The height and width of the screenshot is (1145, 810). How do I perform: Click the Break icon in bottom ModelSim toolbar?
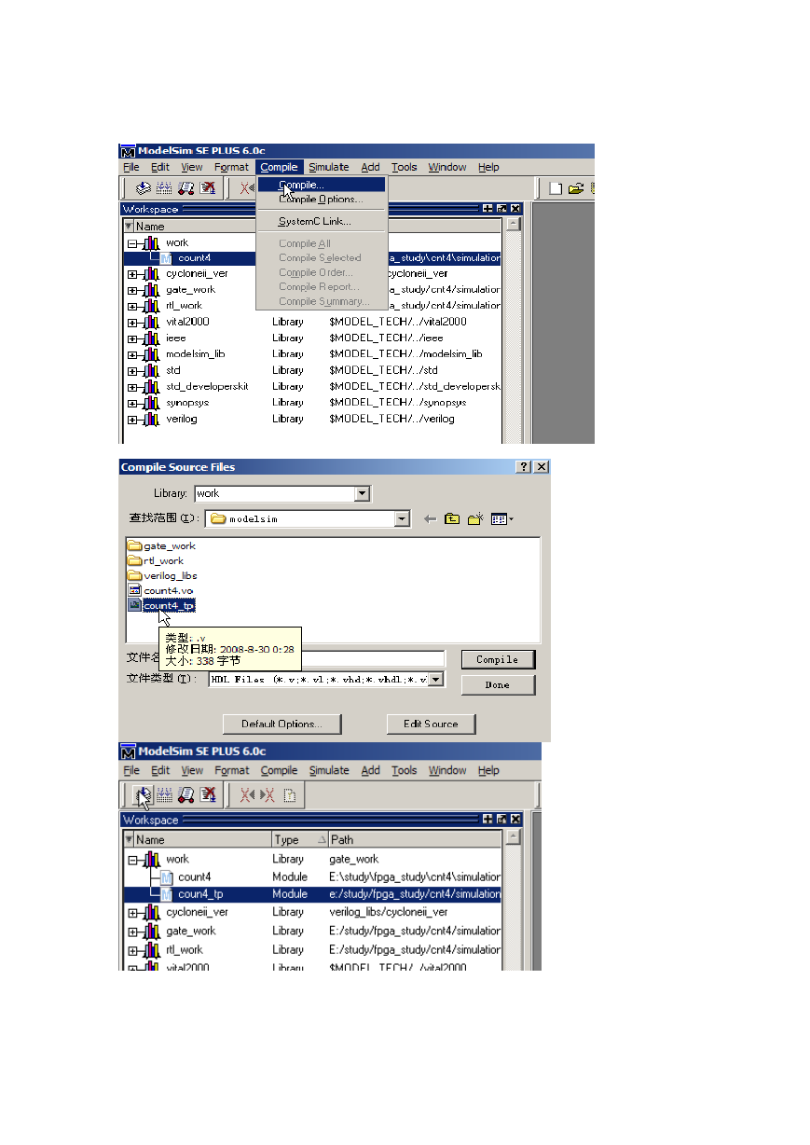tap(207, 795)
